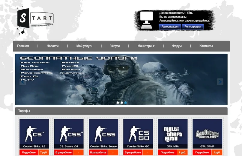Click В разработке under CS: Source v34
242x156 pixels.
pos(64,152)
